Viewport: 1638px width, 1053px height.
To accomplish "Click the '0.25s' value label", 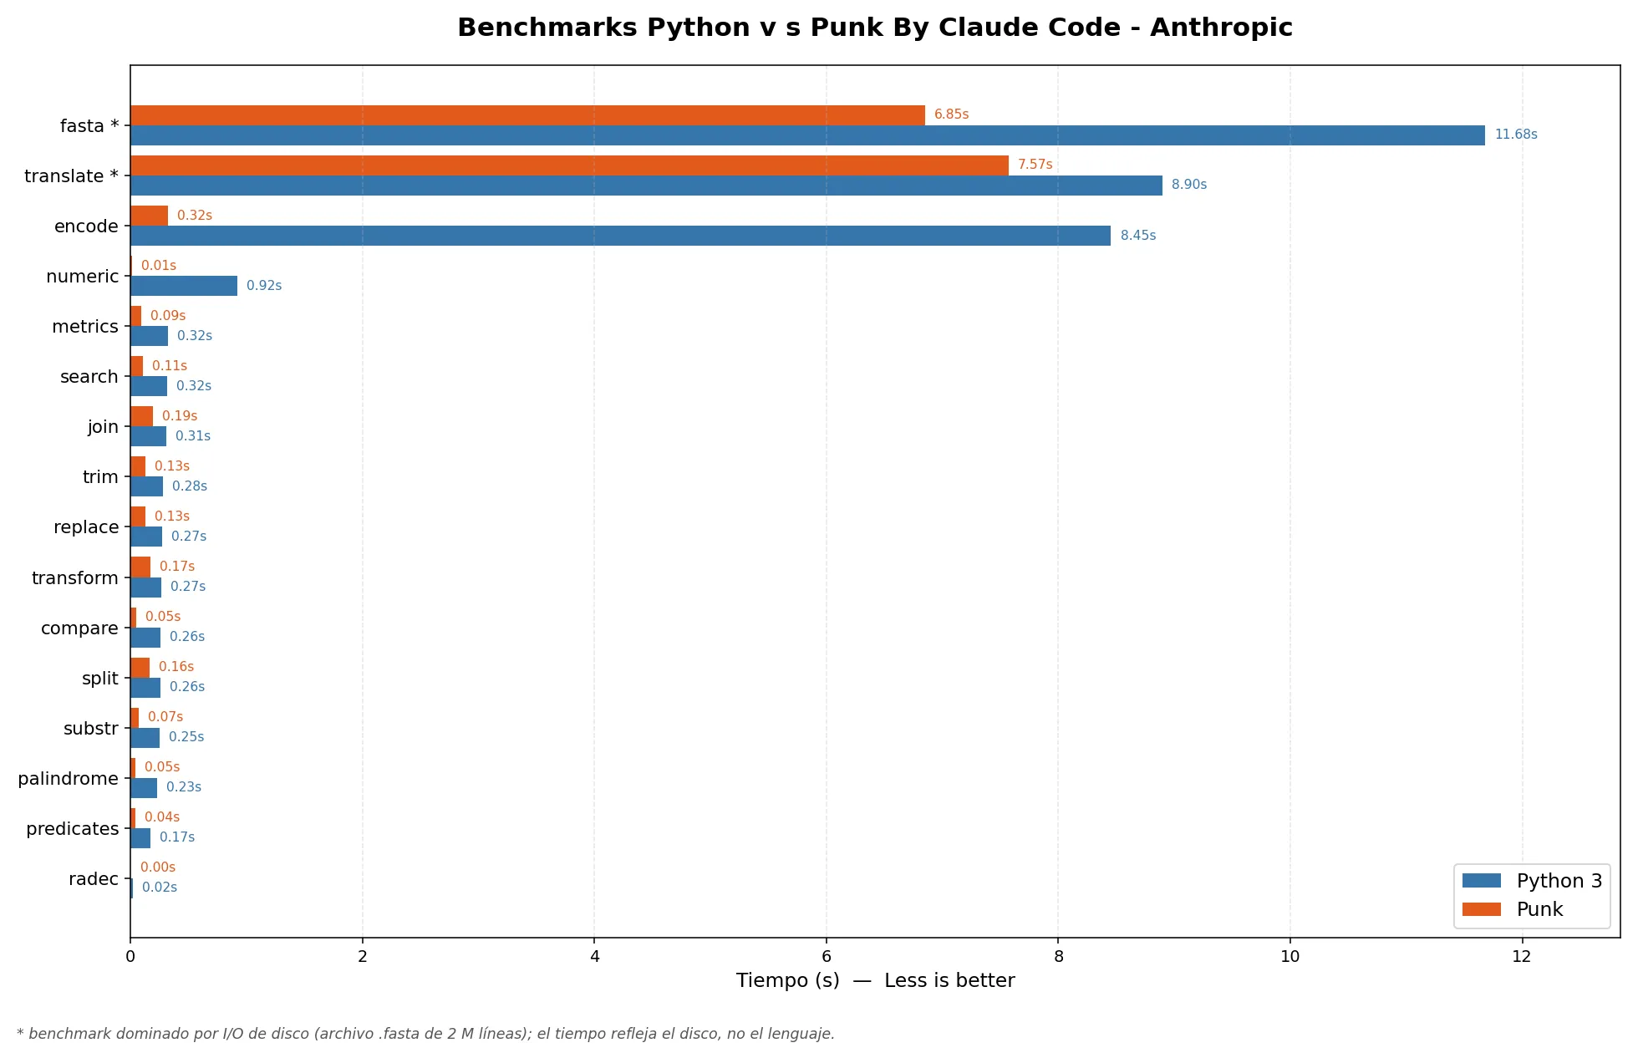I will [186, 737].
